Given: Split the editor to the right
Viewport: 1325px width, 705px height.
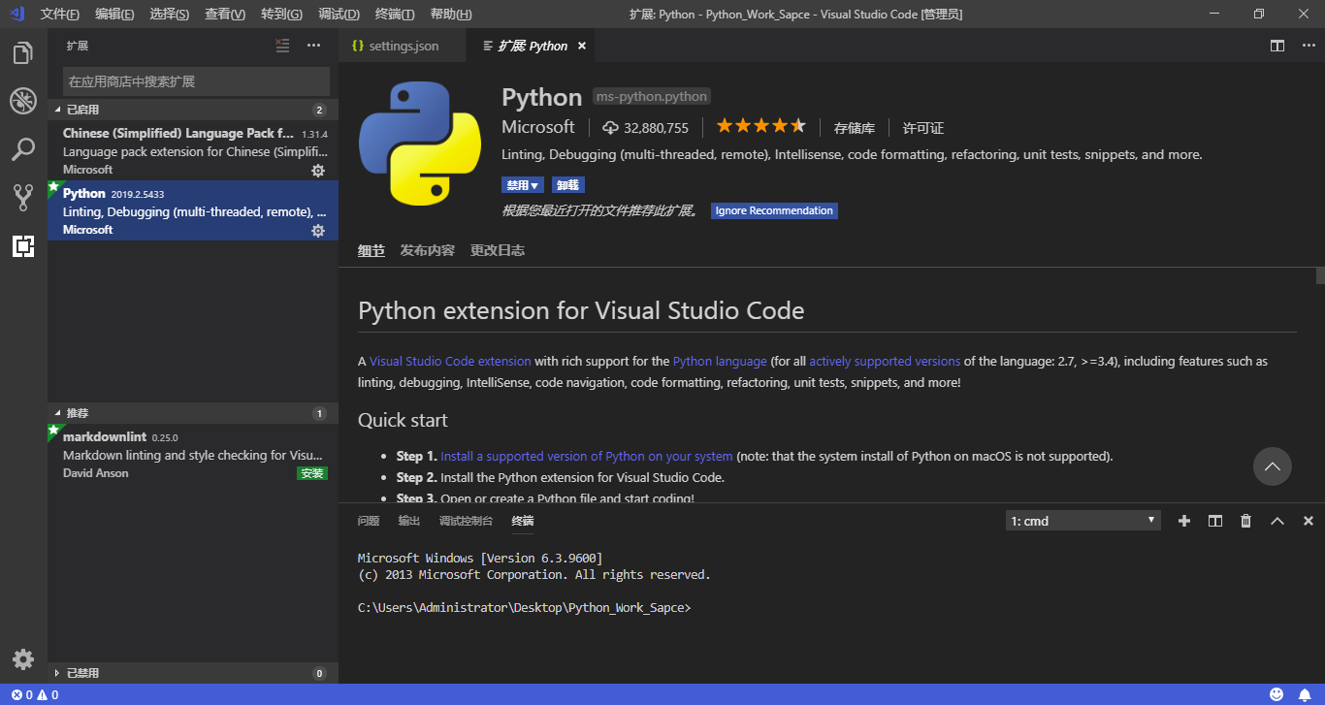Looking at the screenshot, I should point(1277,46).
